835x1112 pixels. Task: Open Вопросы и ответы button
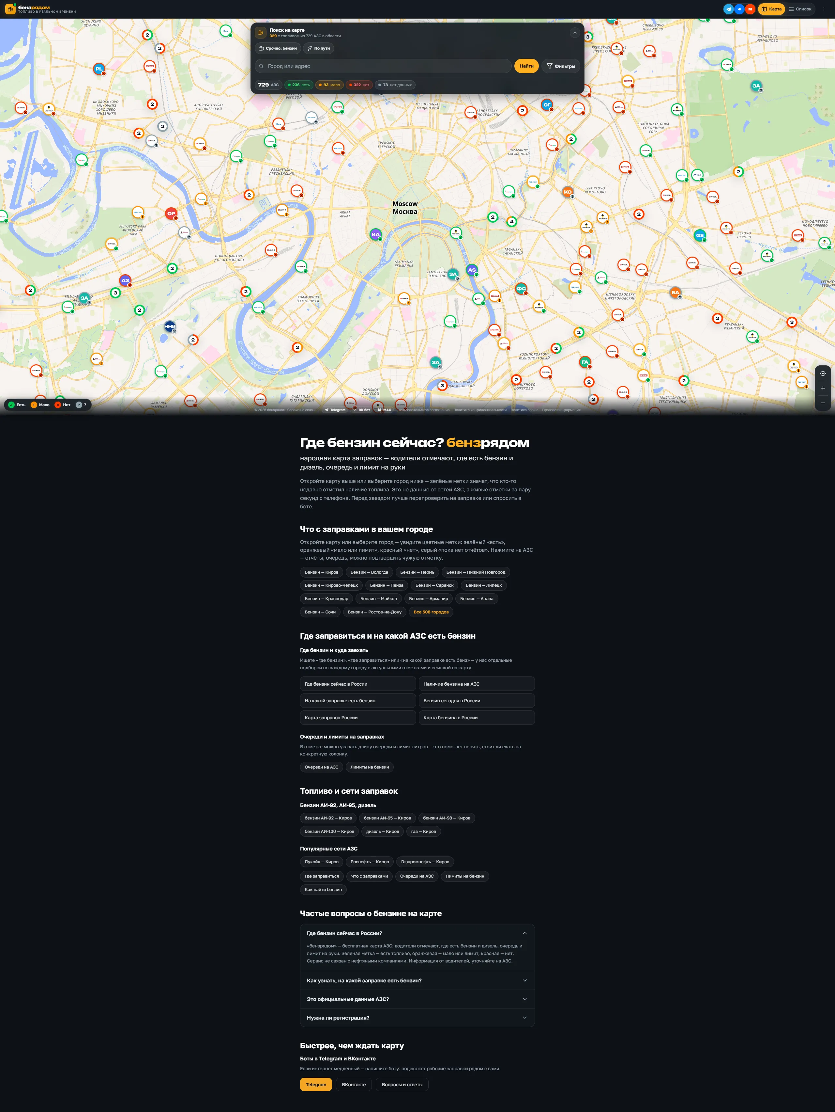click(x=402, y=1084)
